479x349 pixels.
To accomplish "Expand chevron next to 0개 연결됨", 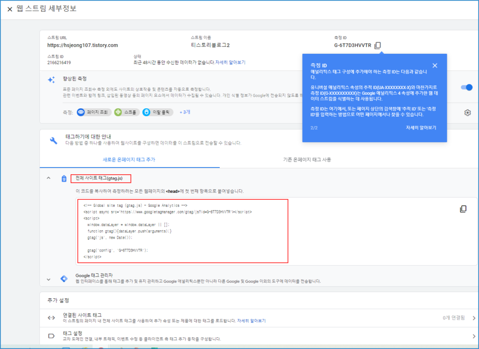I will [x=474, y=318].
